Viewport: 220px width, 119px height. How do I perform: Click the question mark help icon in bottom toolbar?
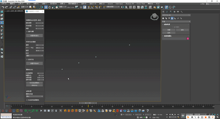click(148, 111)
